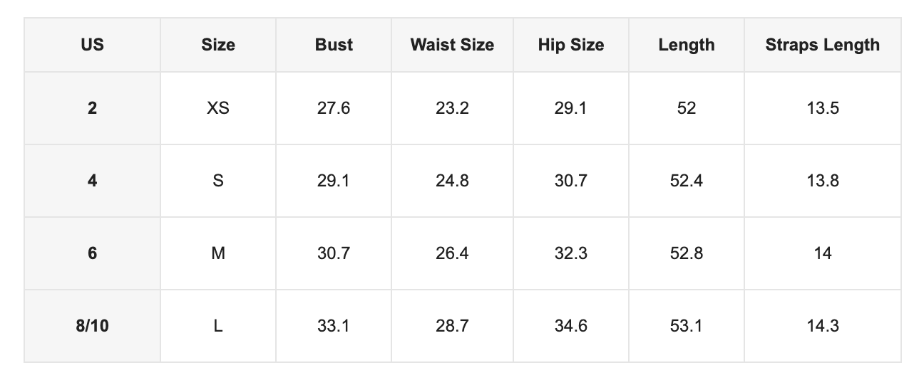Click the US column header
The image size is (919, 380).
(92, 45)
